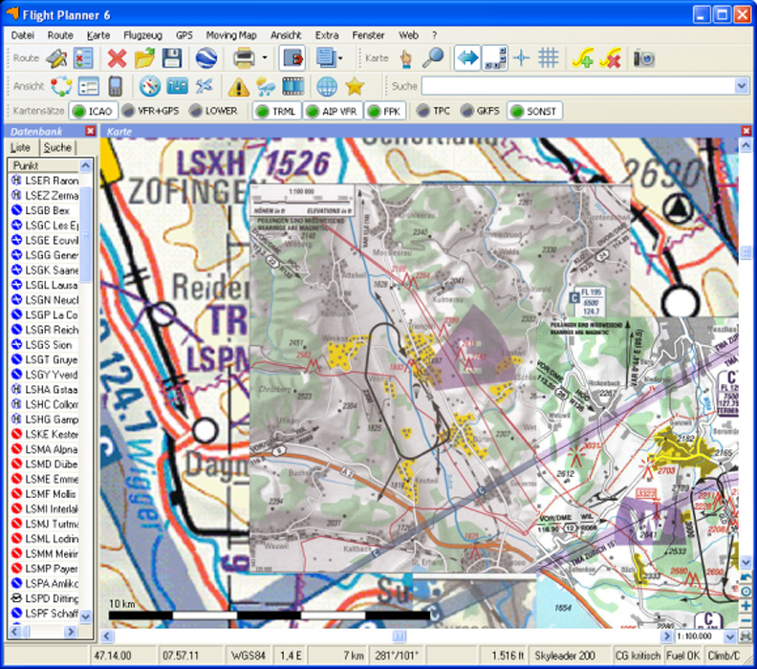Click the red X delete route icon
The width and height of the screenshot is (757, 669).
point(117,58)
